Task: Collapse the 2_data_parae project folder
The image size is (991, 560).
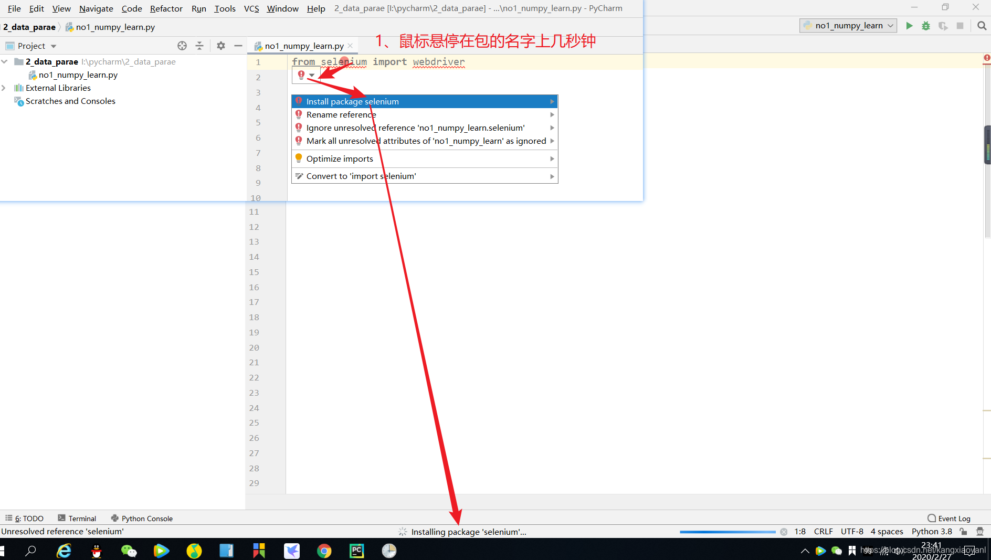Action: click(5, 61)
